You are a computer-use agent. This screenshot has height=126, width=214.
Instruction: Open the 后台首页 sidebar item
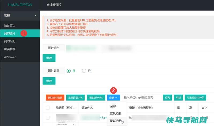click(20, 25)
